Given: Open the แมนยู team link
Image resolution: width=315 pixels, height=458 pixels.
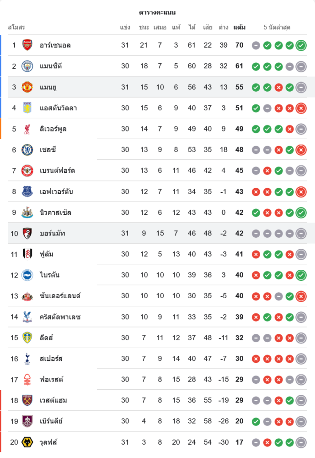Looking at the screenshot, I should point(48,87).
